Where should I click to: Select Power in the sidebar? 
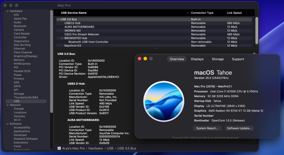click(18, 75)
